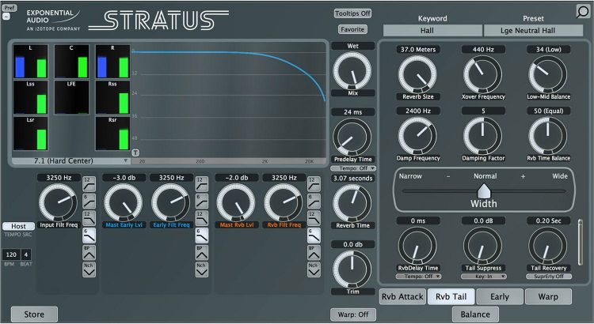Image resolution: width=594 pixels, height=324 pixels.
Task: Click the Low-Mid Balance knob
Action: coord(548,74)
